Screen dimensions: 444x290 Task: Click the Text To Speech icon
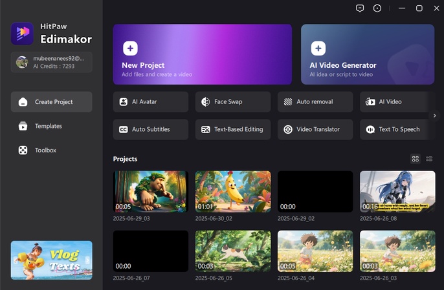click(x=370, y=129)
